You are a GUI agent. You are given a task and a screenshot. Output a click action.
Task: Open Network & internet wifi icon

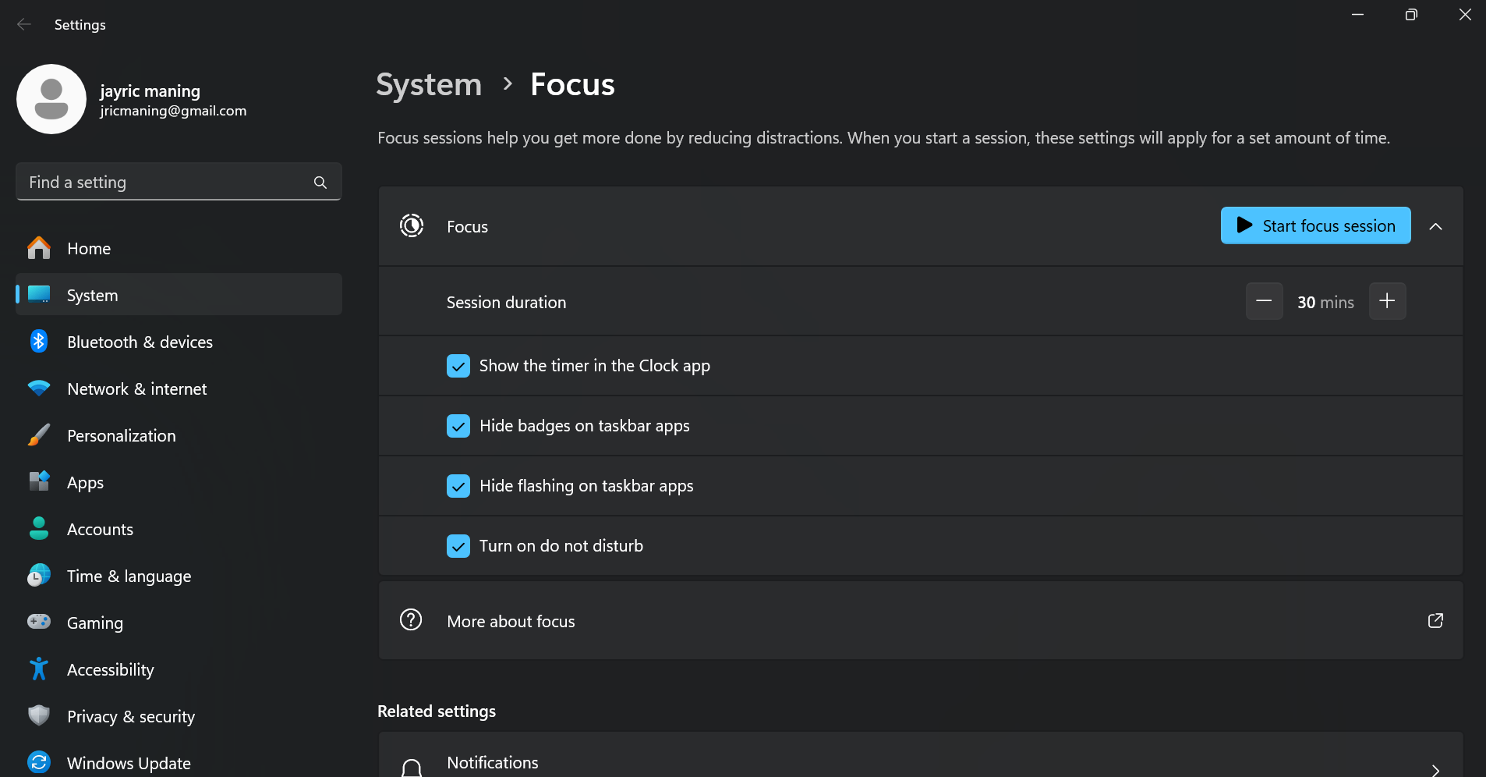39,388
